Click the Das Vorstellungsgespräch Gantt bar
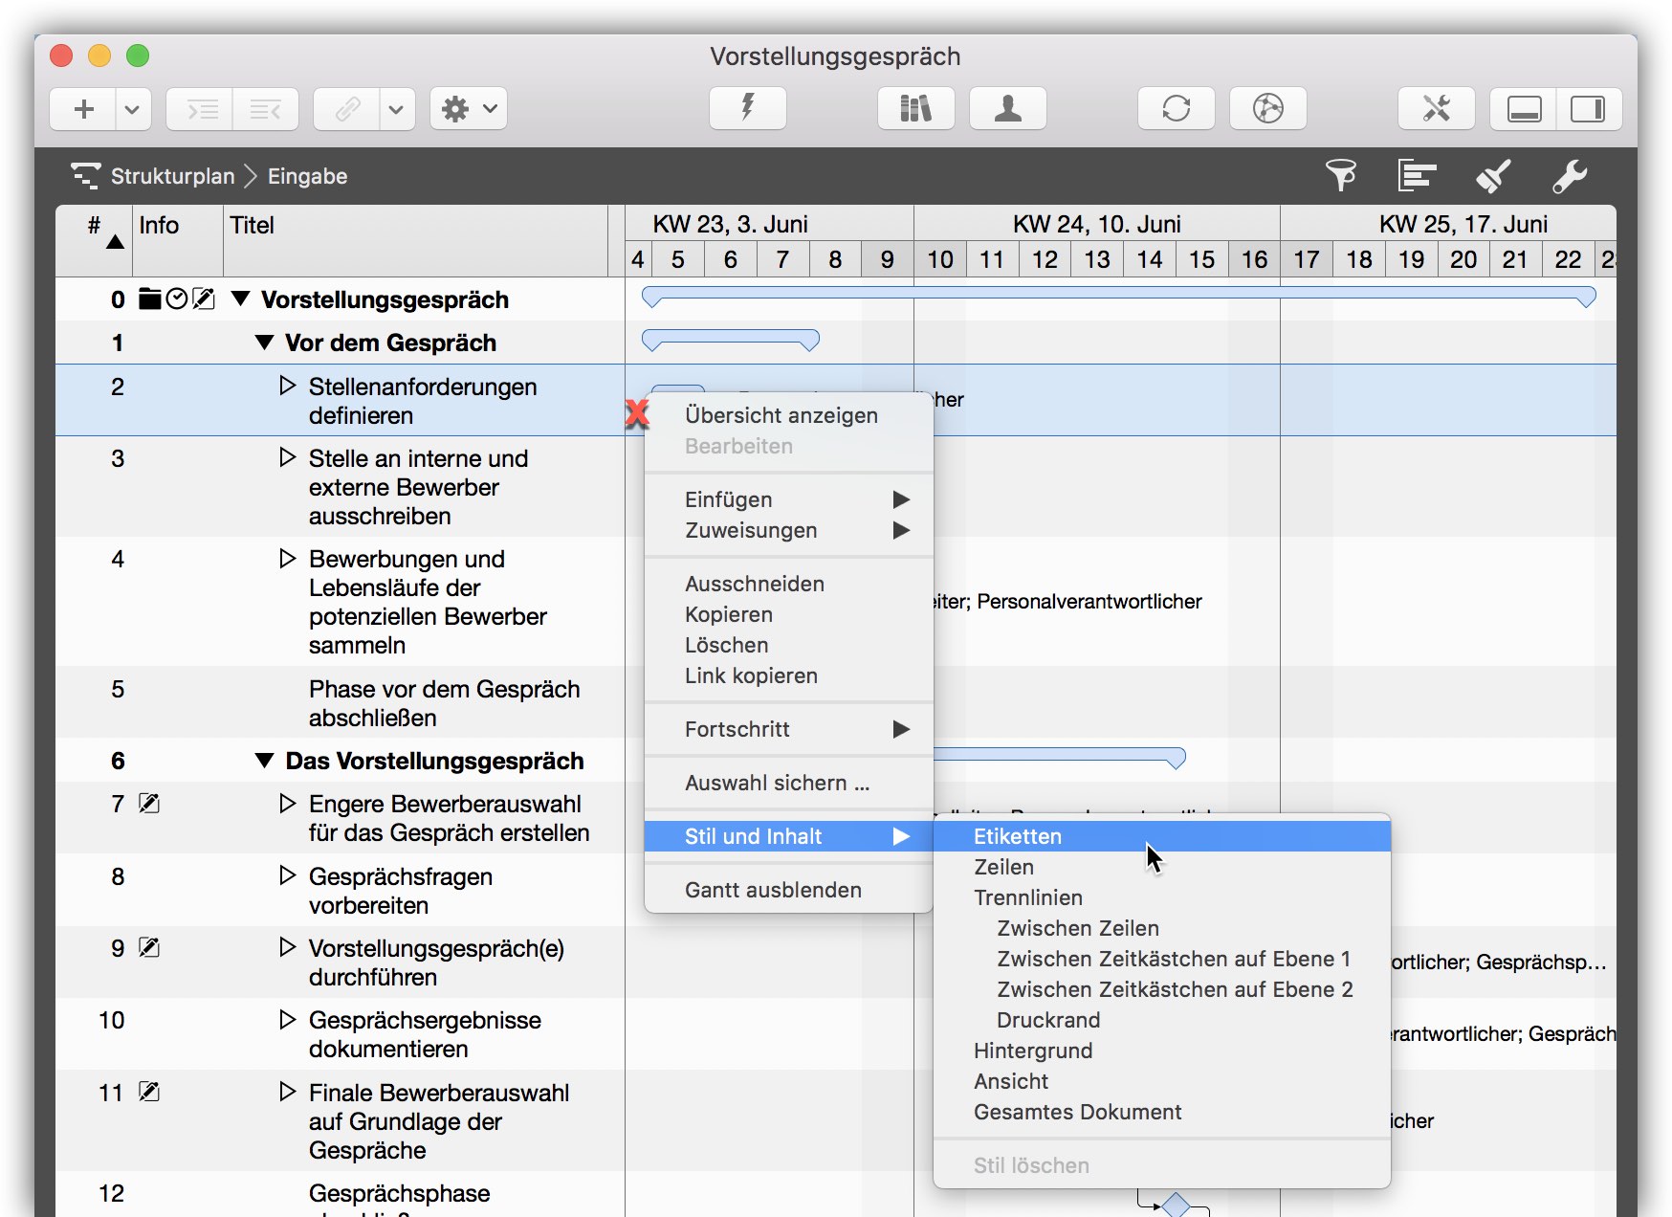This screenshot has width=1672, height=1217. click(1058, 756)
